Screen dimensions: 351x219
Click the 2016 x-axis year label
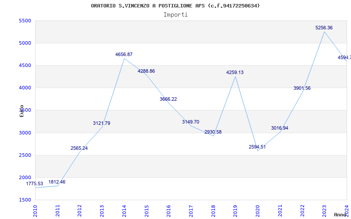tap(168, 211)
